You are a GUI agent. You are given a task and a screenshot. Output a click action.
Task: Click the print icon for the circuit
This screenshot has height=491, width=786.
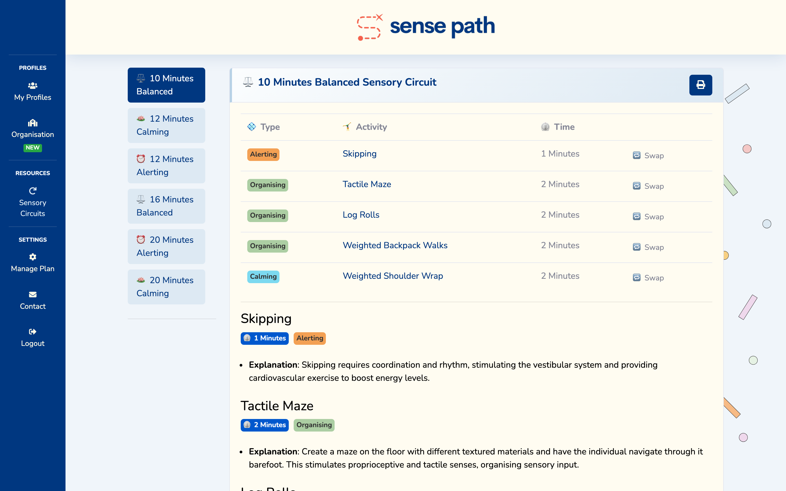pyautogui.click(x=701, y=85)
